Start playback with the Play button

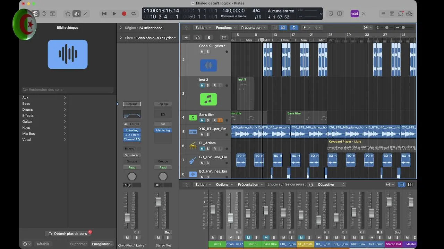[x=114, y=13]
